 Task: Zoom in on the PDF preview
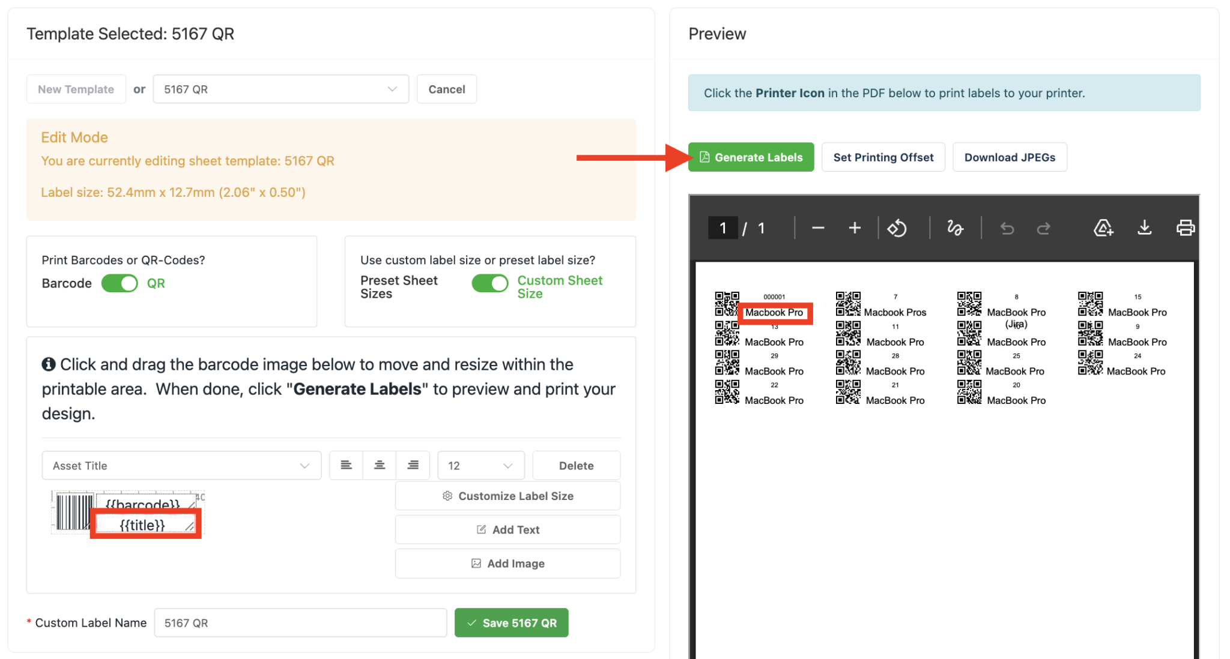[x=855, y=228]
